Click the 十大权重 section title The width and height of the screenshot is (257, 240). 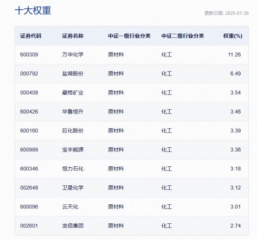pos(33,11)
